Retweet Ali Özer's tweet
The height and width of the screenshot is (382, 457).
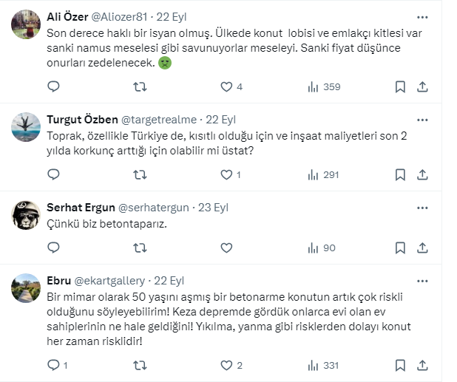click(139, 86)
